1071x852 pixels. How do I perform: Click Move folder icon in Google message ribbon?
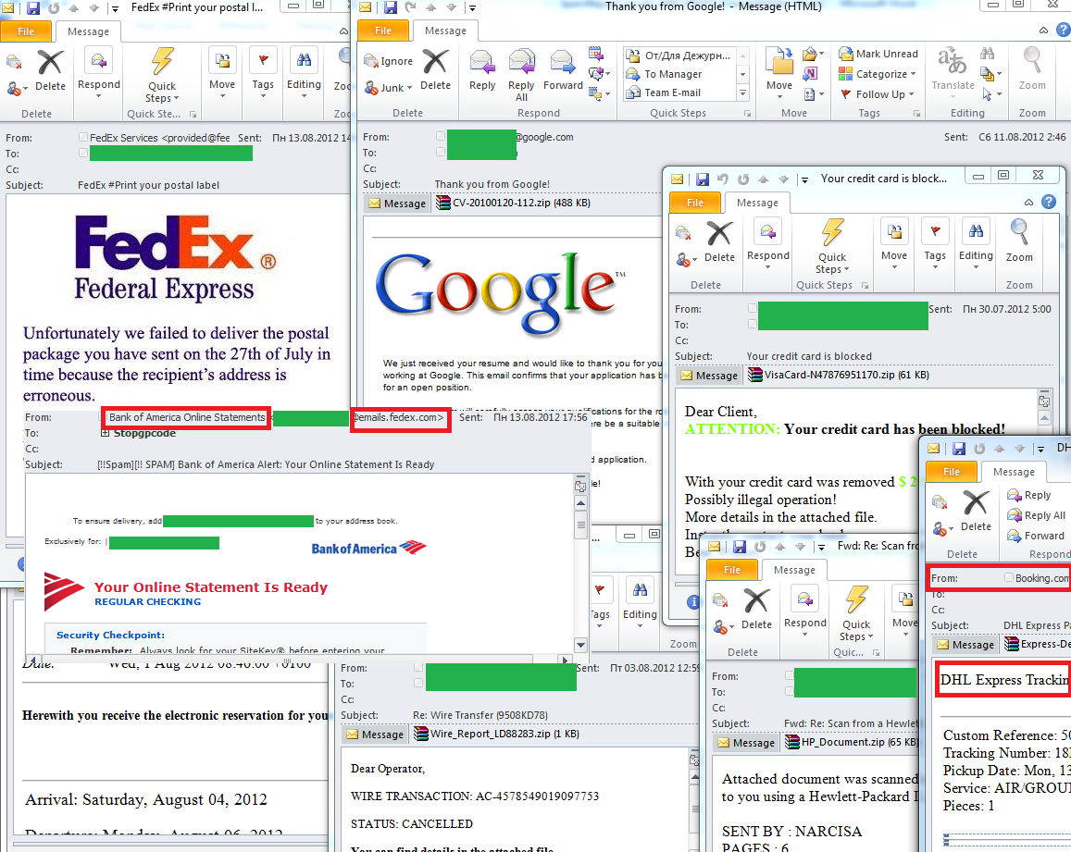pyautogui.click(x=779, y=61)
